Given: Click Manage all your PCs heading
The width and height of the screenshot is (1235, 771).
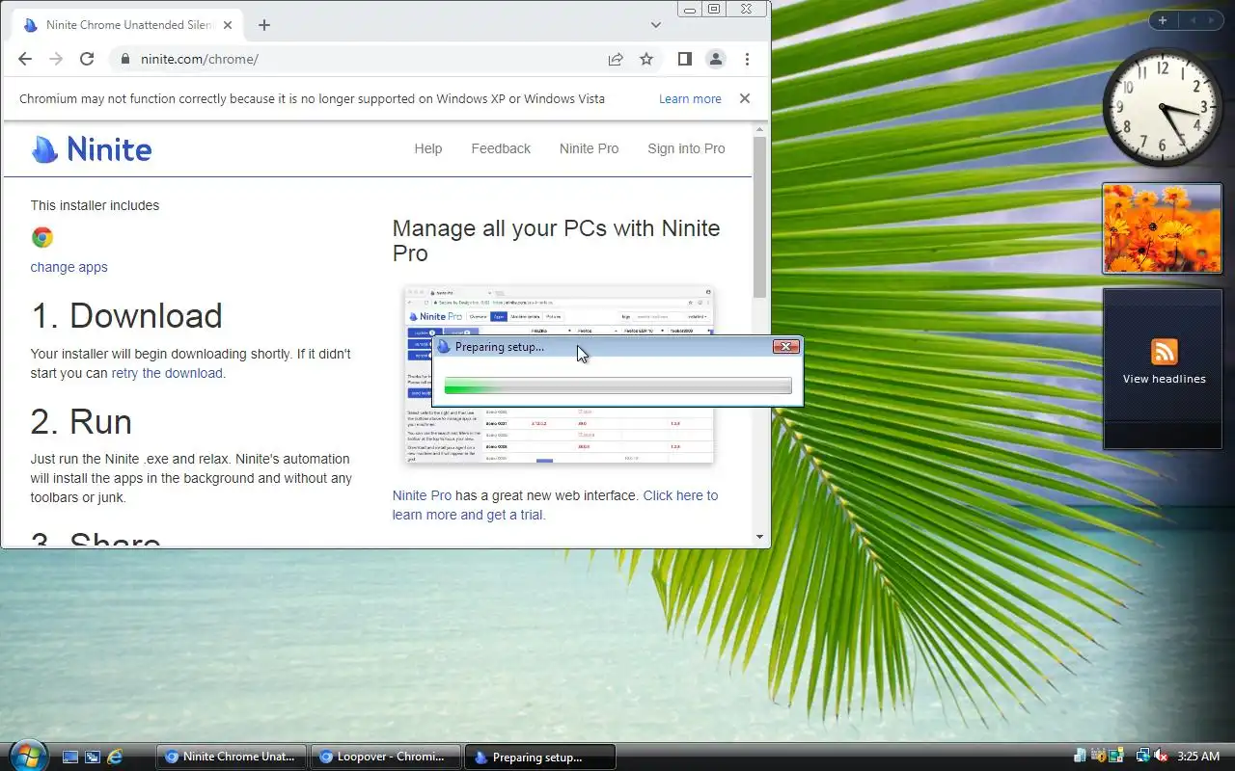Looking at the screenshot, I should 556,240.
